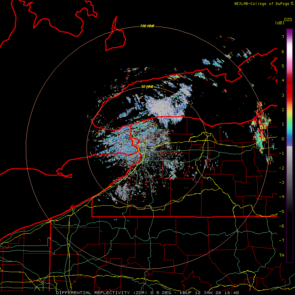Click the 3 value on color scale
This screenshot has width=295, height=295.
coord(283,95)
